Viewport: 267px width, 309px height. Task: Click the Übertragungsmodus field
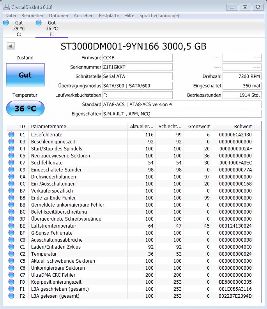138,86
